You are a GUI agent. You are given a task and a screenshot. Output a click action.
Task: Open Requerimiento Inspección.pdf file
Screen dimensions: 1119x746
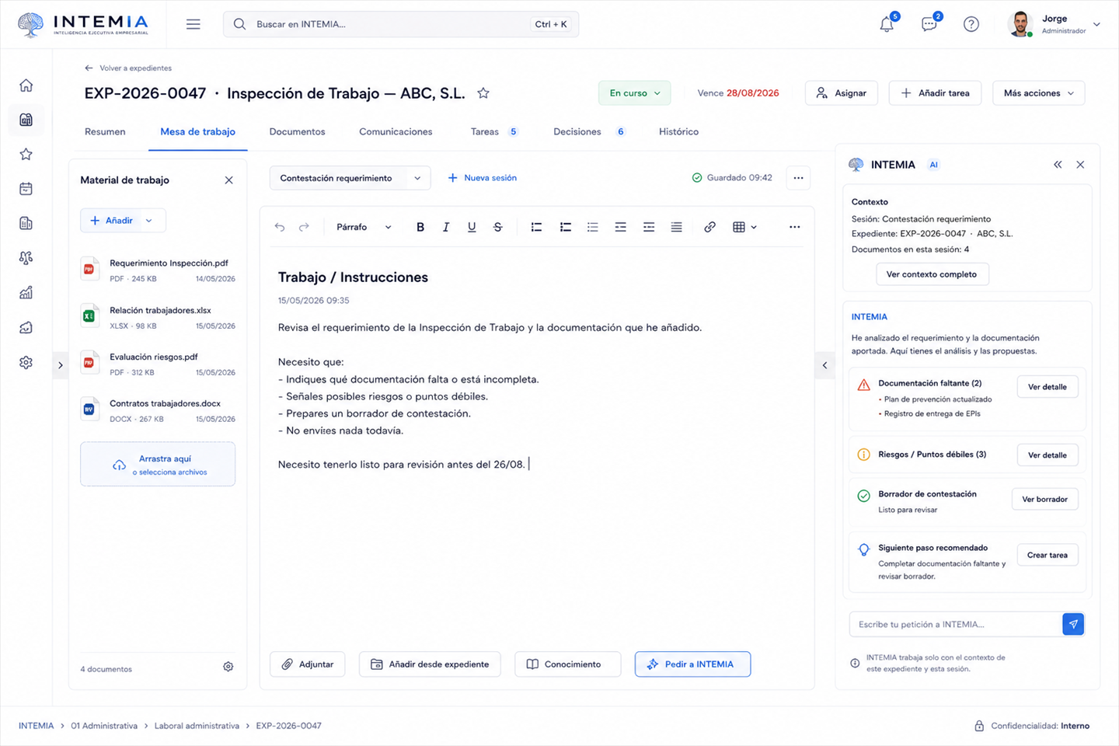click(x=158, y=270)
